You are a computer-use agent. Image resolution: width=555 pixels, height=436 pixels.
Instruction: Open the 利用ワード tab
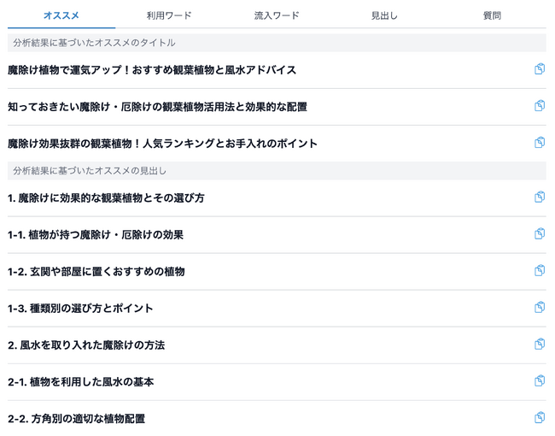(x=169, y=15)
